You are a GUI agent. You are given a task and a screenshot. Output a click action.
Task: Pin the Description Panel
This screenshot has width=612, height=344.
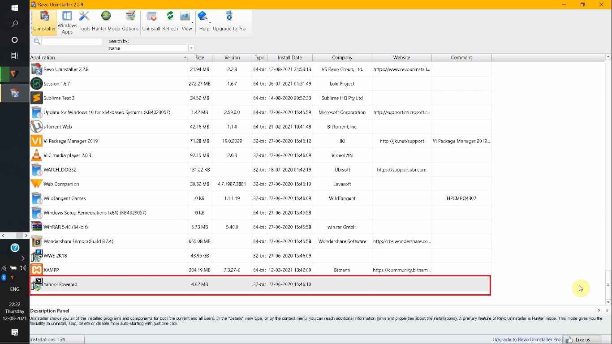coord(599,310)
